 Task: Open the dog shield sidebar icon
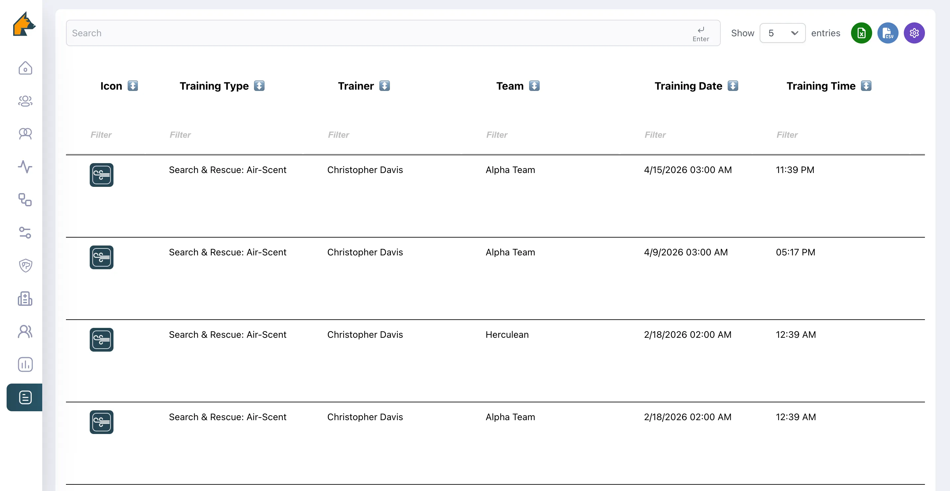click(x=25, y=265)
